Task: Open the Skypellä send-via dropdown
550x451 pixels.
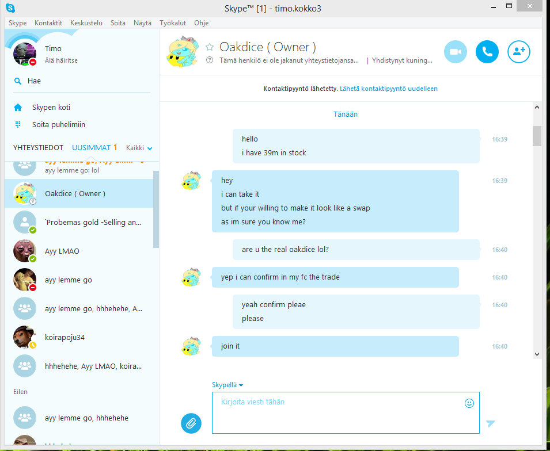Action: (x=227, y=385)
